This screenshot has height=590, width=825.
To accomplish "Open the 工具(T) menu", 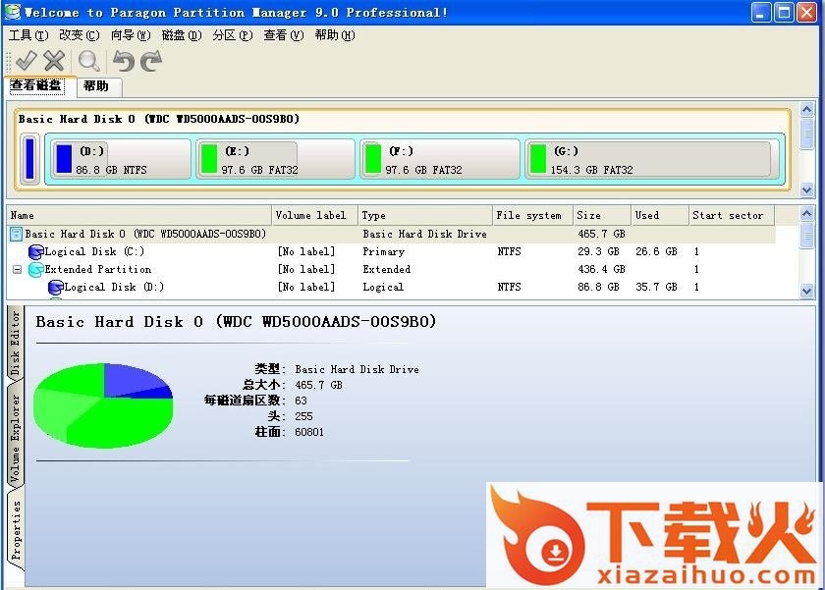I will click(28, 35).
